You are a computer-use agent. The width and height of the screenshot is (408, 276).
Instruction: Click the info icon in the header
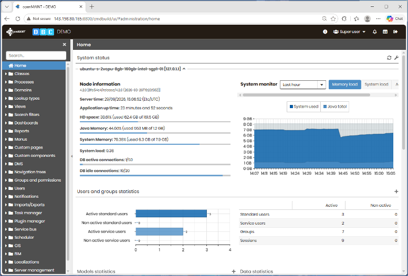(x=325, y=31)
